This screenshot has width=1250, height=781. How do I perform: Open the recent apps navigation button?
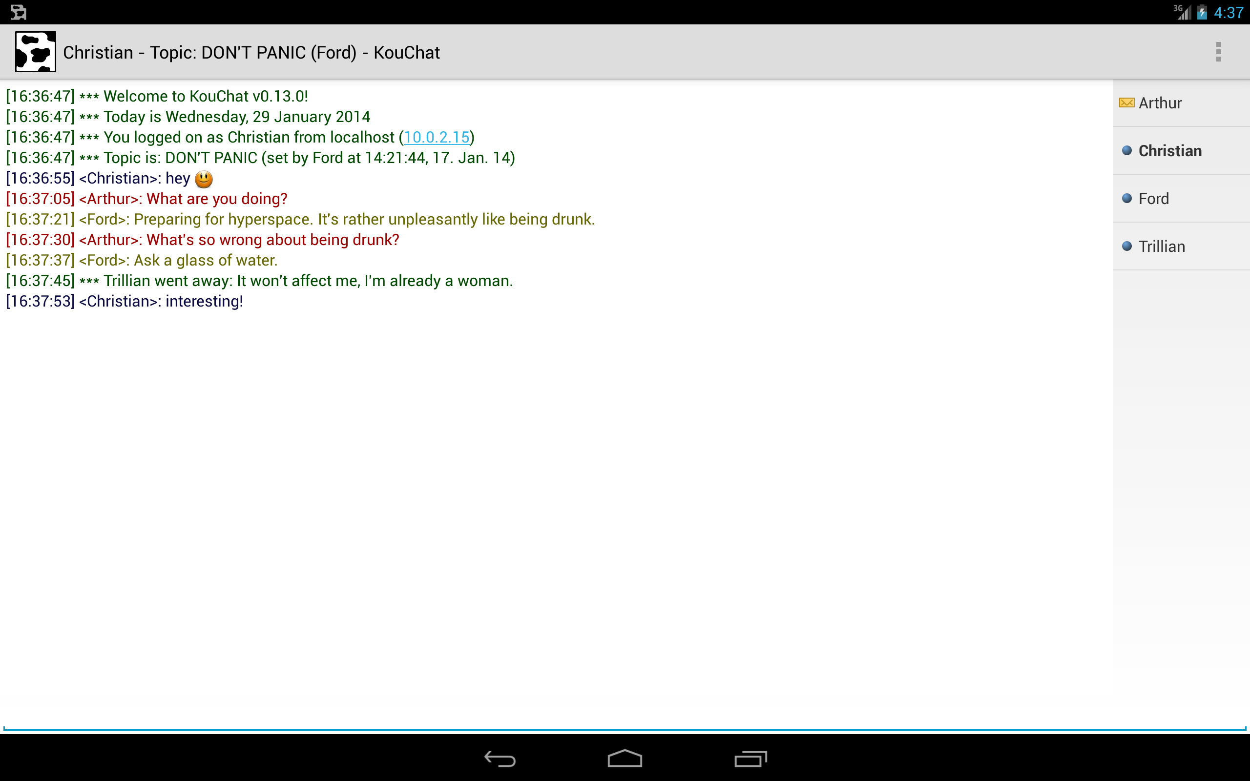click(750, 759)
